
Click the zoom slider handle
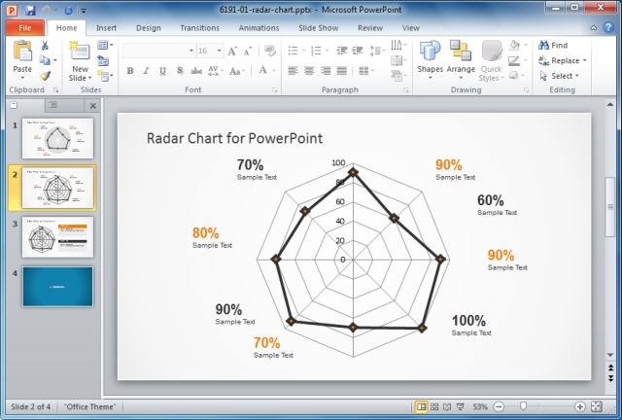click(523, 406)
